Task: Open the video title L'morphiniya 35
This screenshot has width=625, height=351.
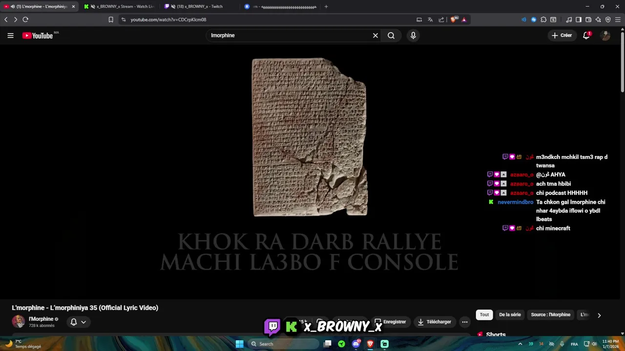Action: (x=85, y=308)
